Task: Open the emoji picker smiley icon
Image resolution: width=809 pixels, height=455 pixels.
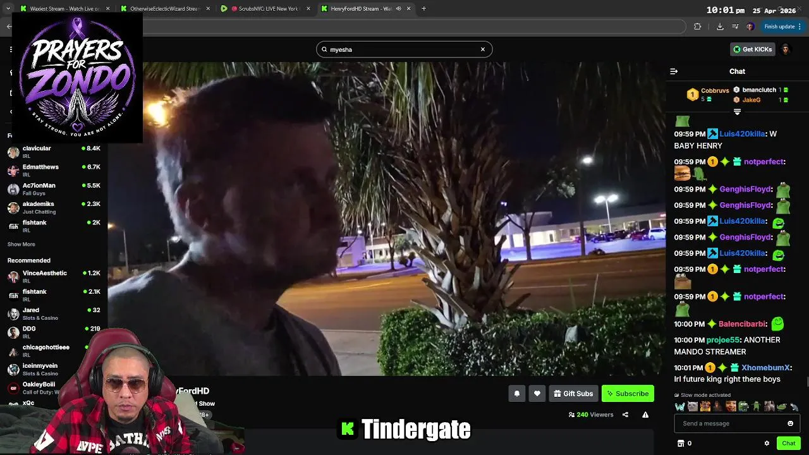Action: (790, 423)
